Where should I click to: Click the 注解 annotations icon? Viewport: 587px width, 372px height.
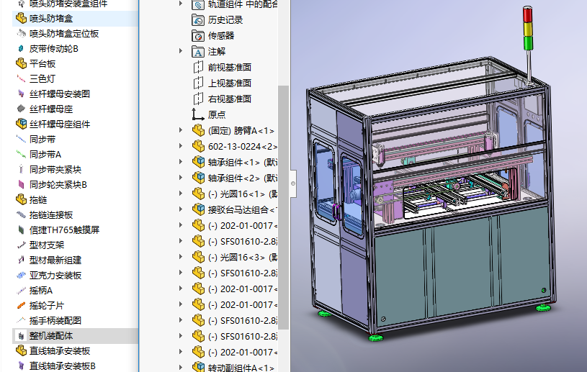point(197,52)
